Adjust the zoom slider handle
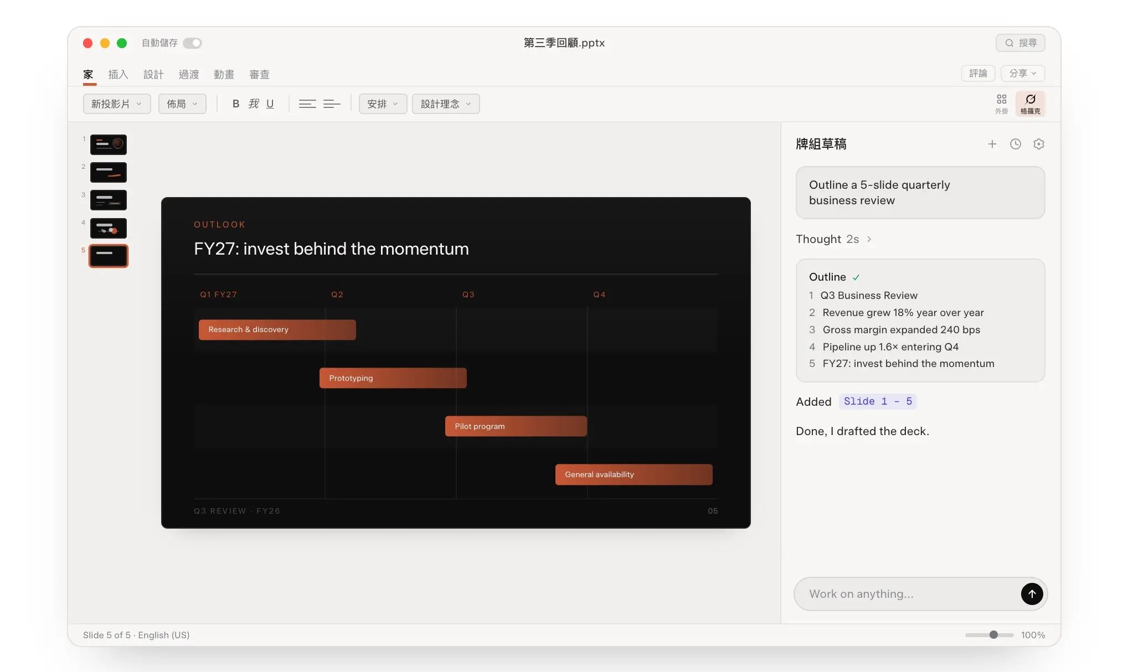The image size is (1123, 672). click(993, 635)
